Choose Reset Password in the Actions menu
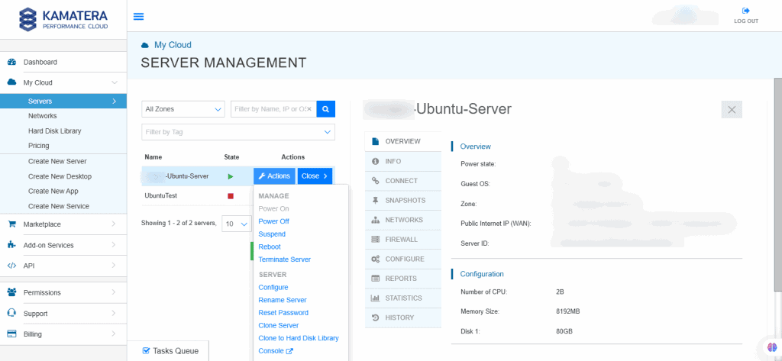782x361 pixels. pos(283,313)
